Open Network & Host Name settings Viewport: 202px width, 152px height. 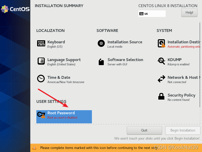coord(184,78)
